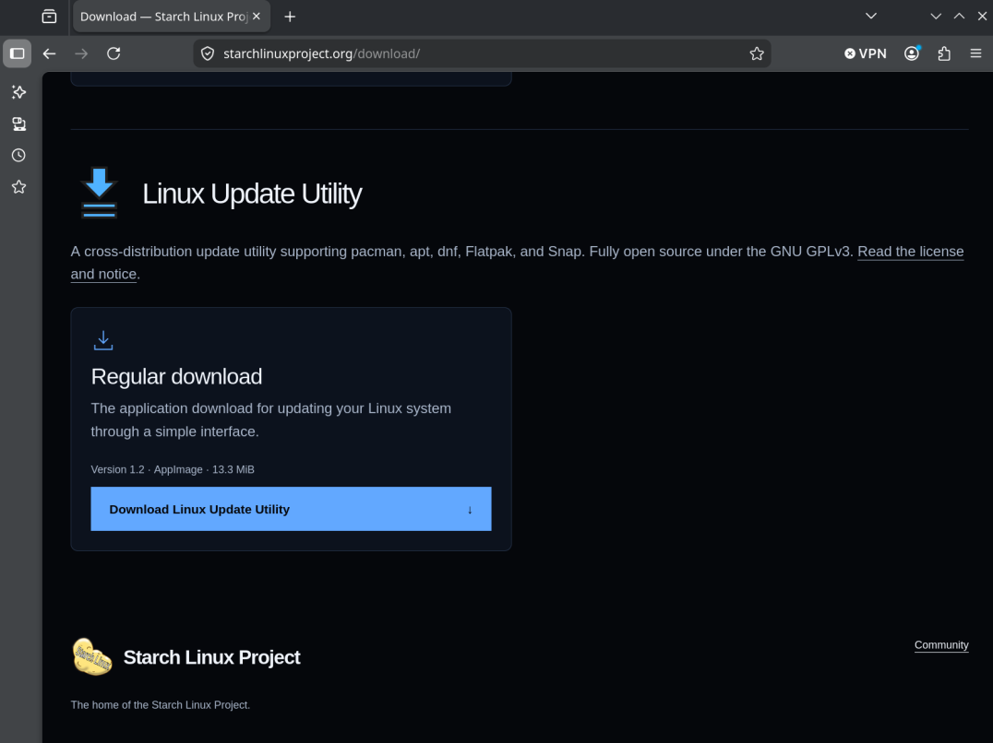Select the Download — Starch Linux Project tab
Image resolution: width=993 pixels, height=743 pixels.
pos(172,17)
